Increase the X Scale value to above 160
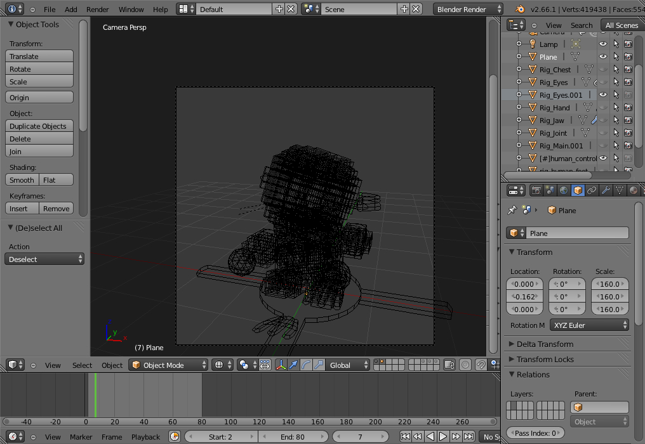The height and width of the screenshot is (444, 645). pos(624,284)
